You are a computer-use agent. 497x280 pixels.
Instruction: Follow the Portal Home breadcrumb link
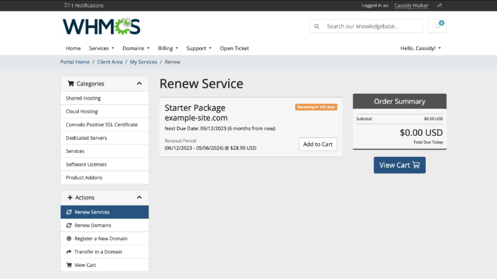(75, 62)
